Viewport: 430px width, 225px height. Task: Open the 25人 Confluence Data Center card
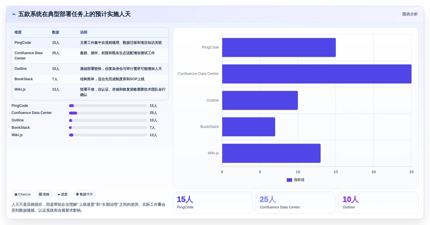click(296, 202)
